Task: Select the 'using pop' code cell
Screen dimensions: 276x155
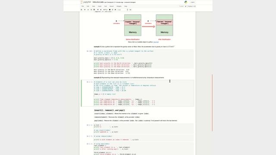Action: click(x=143, y=149)
